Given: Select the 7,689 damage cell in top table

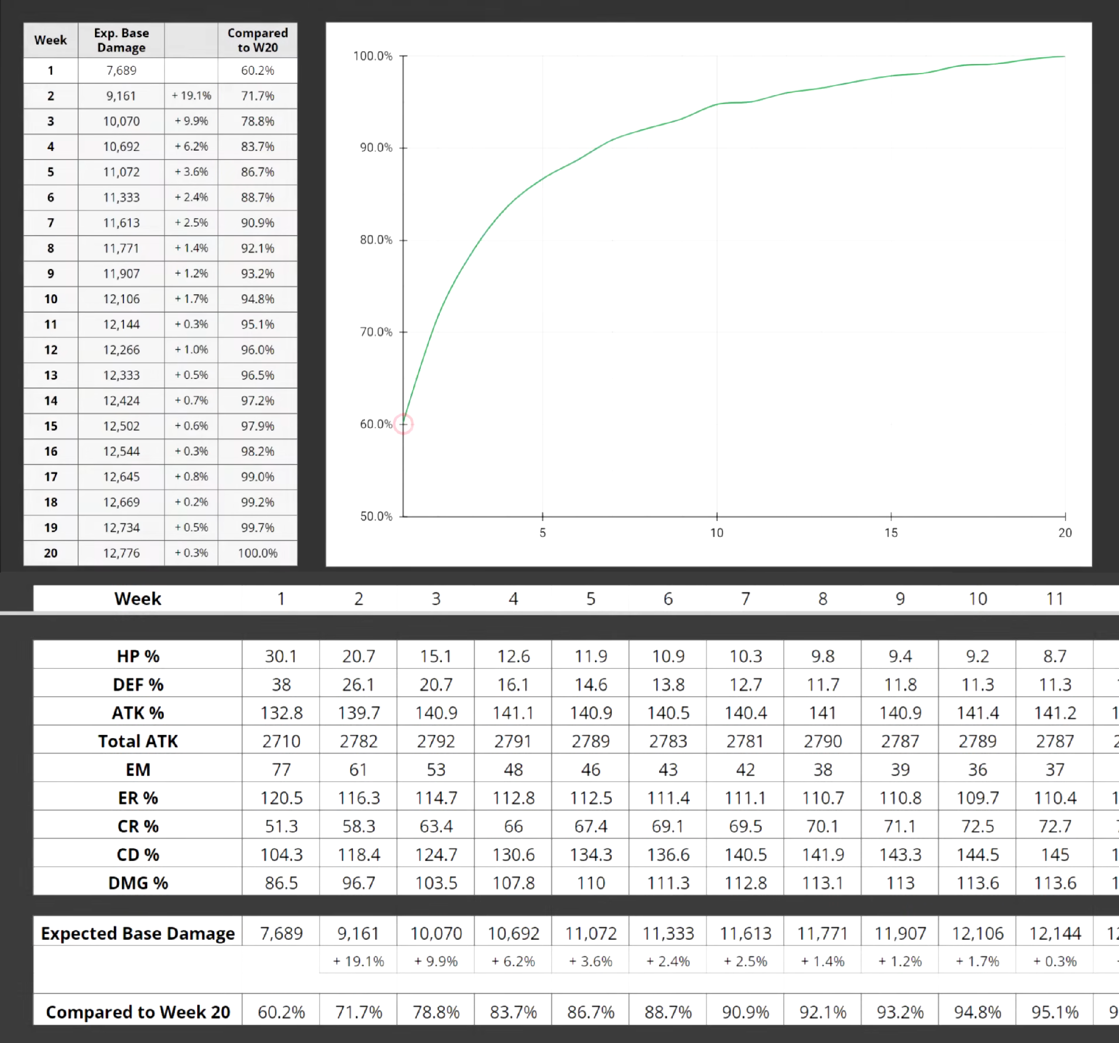Looking at the screenshot, I should (121, 70).
